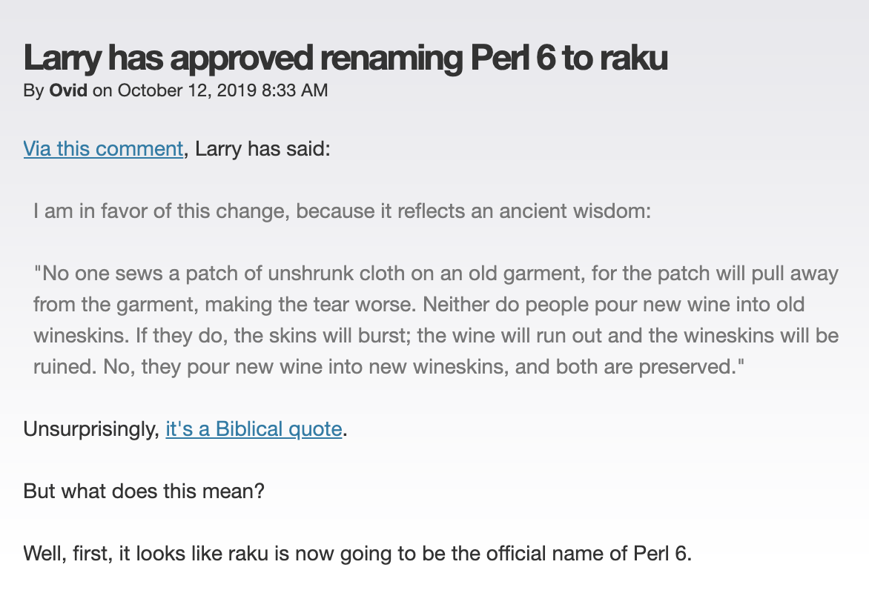Screen dimensions: 869x596
Task: Click the line starting "from the garment, making"
Action: click(x=419, y=305)
